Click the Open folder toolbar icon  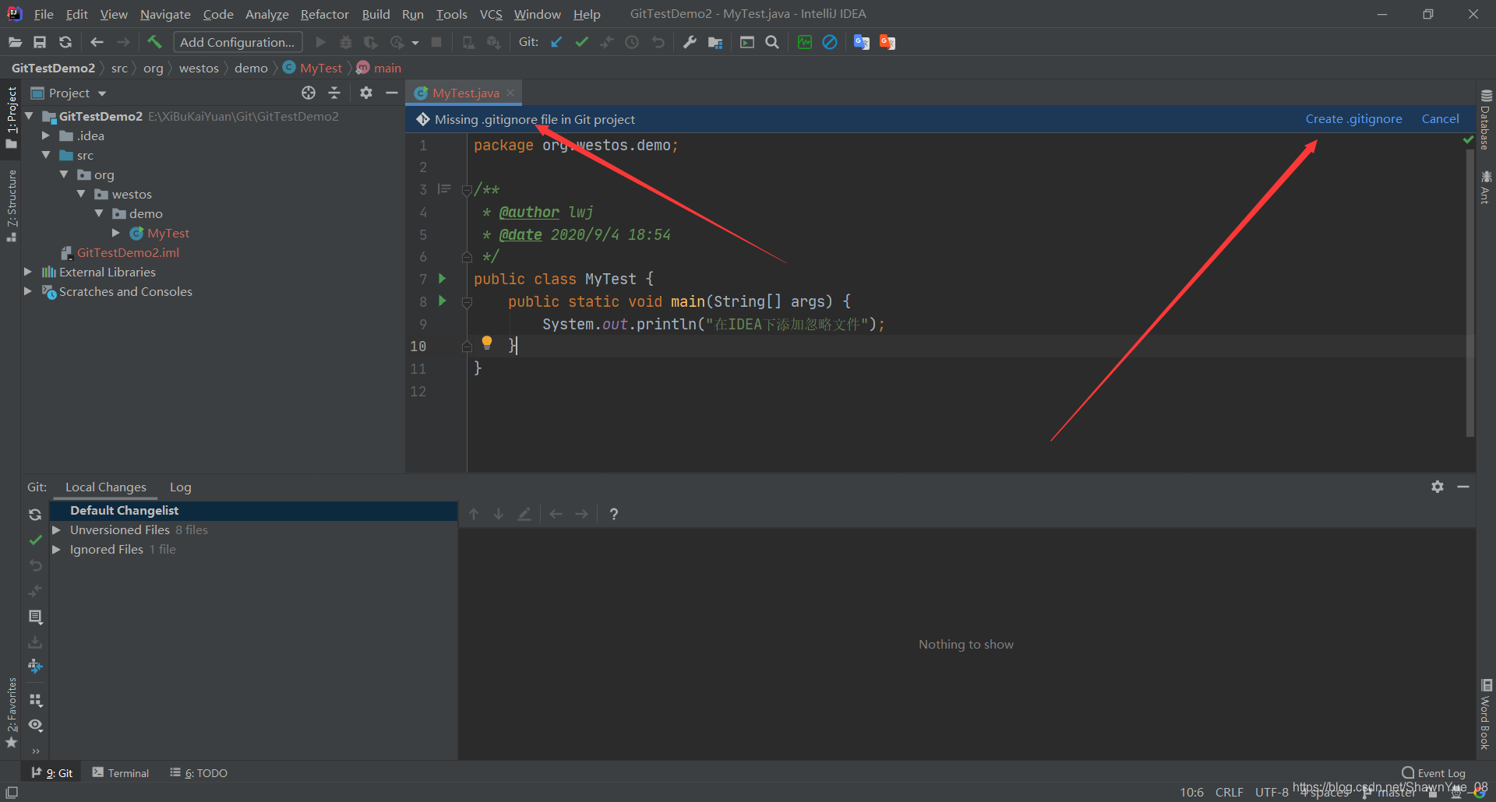pyautogui.click(x=15, y=42)
